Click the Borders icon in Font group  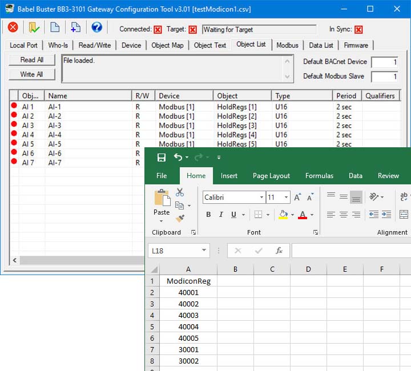[x=258, y=214]
